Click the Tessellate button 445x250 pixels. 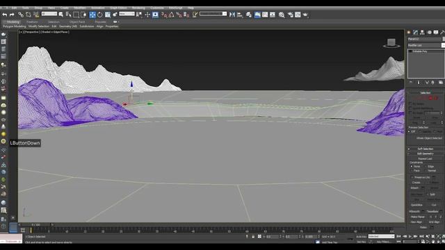pyautogui.click(x=432, y=211)
